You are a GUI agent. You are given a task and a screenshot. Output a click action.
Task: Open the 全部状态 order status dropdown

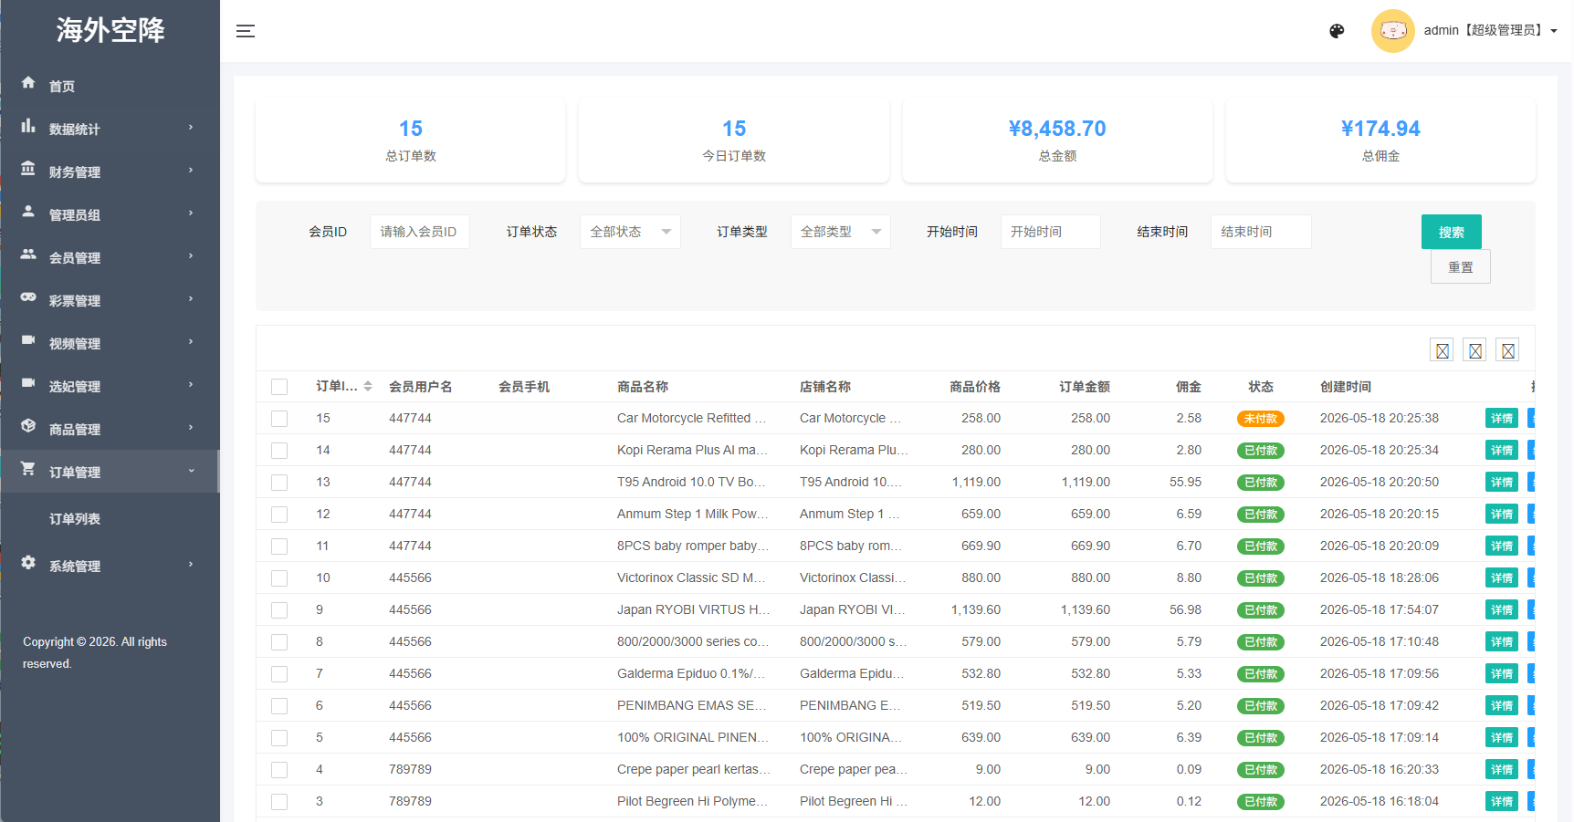pos(630,232)
